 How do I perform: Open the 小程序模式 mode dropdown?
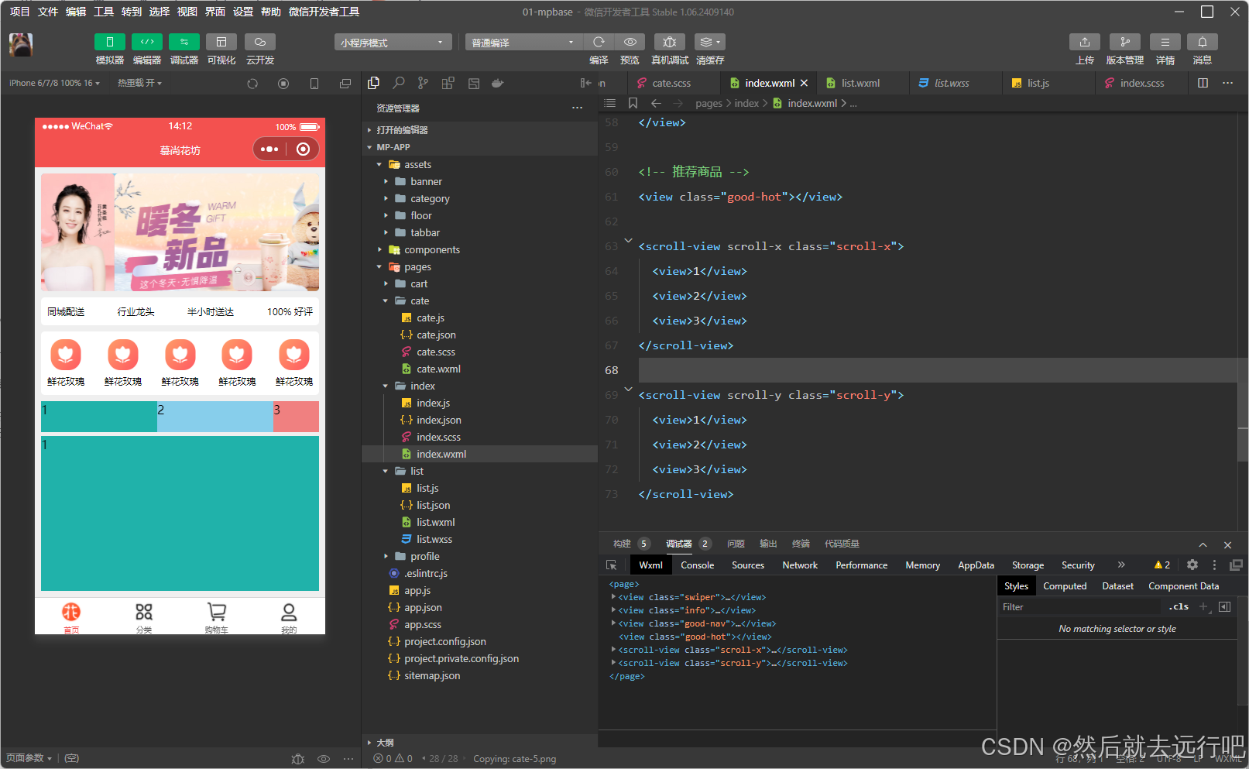coord(393,43)
